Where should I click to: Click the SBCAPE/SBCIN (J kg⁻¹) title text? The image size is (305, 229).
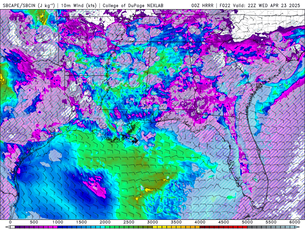point(29,5)
